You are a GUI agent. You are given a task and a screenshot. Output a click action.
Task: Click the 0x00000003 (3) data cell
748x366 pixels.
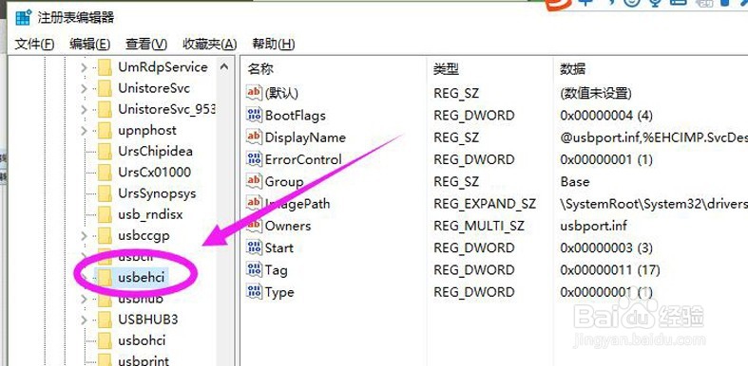coord(606,247)
